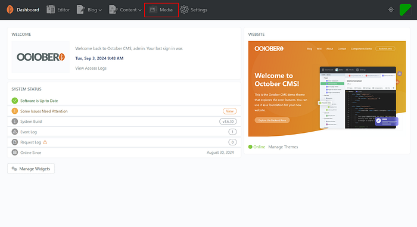Viewport: 417px width, 227px height.
Task: Open the Settings gear in navigation
Action: 184,10
